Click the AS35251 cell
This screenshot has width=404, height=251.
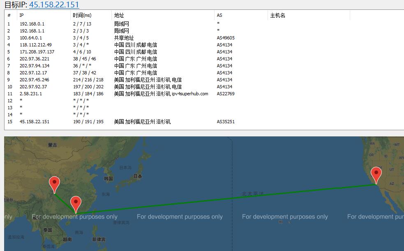tap(226, 122)
